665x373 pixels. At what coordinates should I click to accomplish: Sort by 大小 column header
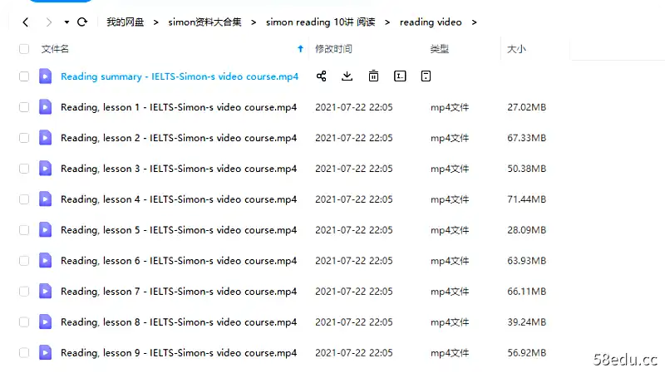point(516,49)
